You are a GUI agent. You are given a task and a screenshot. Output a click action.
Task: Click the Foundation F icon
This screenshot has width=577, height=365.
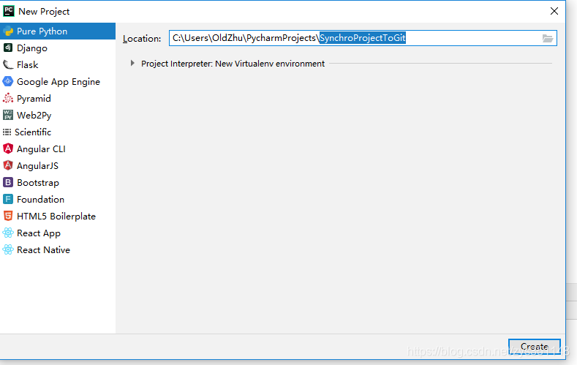click(8, 200)
